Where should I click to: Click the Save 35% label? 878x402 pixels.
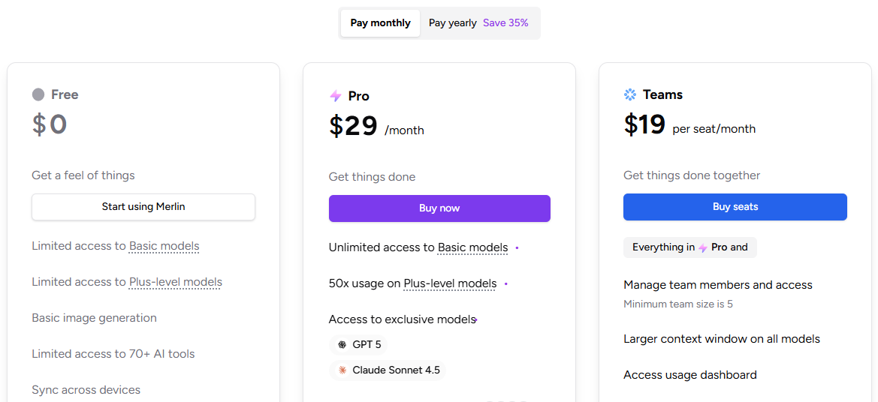(x=505, y=23)
